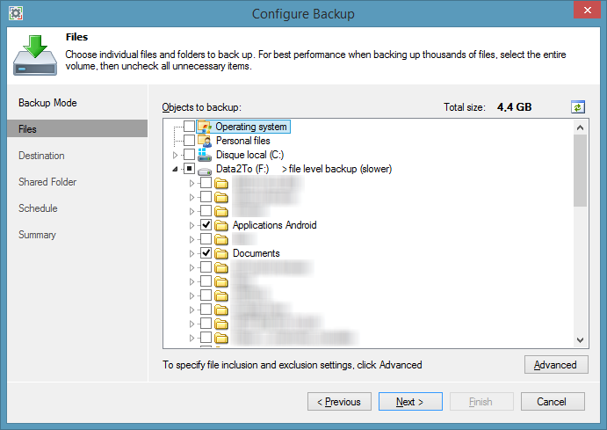Click the refresh total size icon
Image resolution: width=607 pixels, height=430 pixels.
578,107
